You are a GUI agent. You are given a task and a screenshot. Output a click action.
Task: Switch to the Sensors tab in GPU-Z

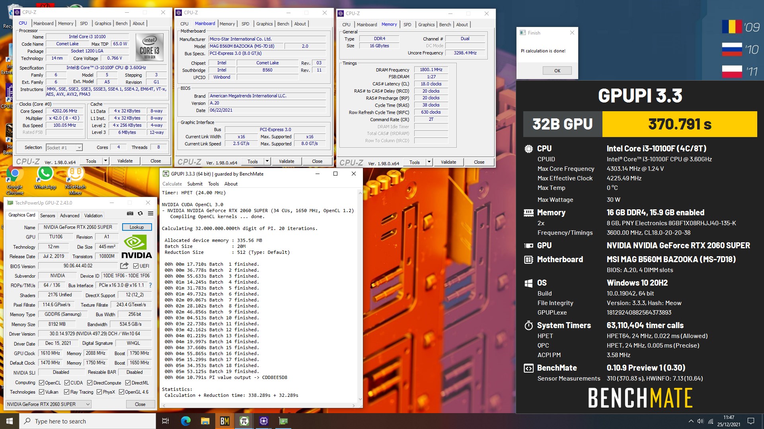[47, 216]
